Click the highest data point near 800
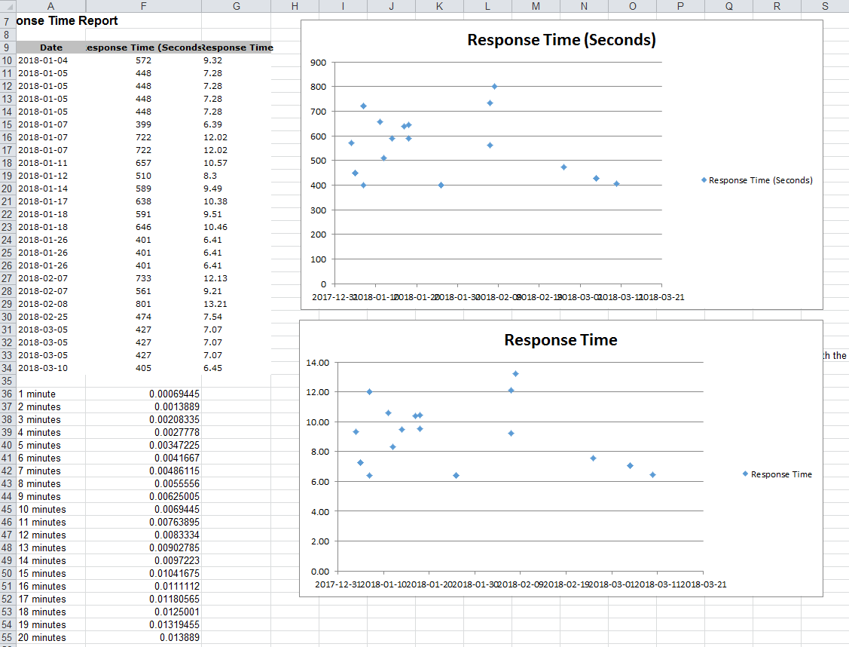Image resolution: width=849 pixels, height=647 pixels. 493,86
